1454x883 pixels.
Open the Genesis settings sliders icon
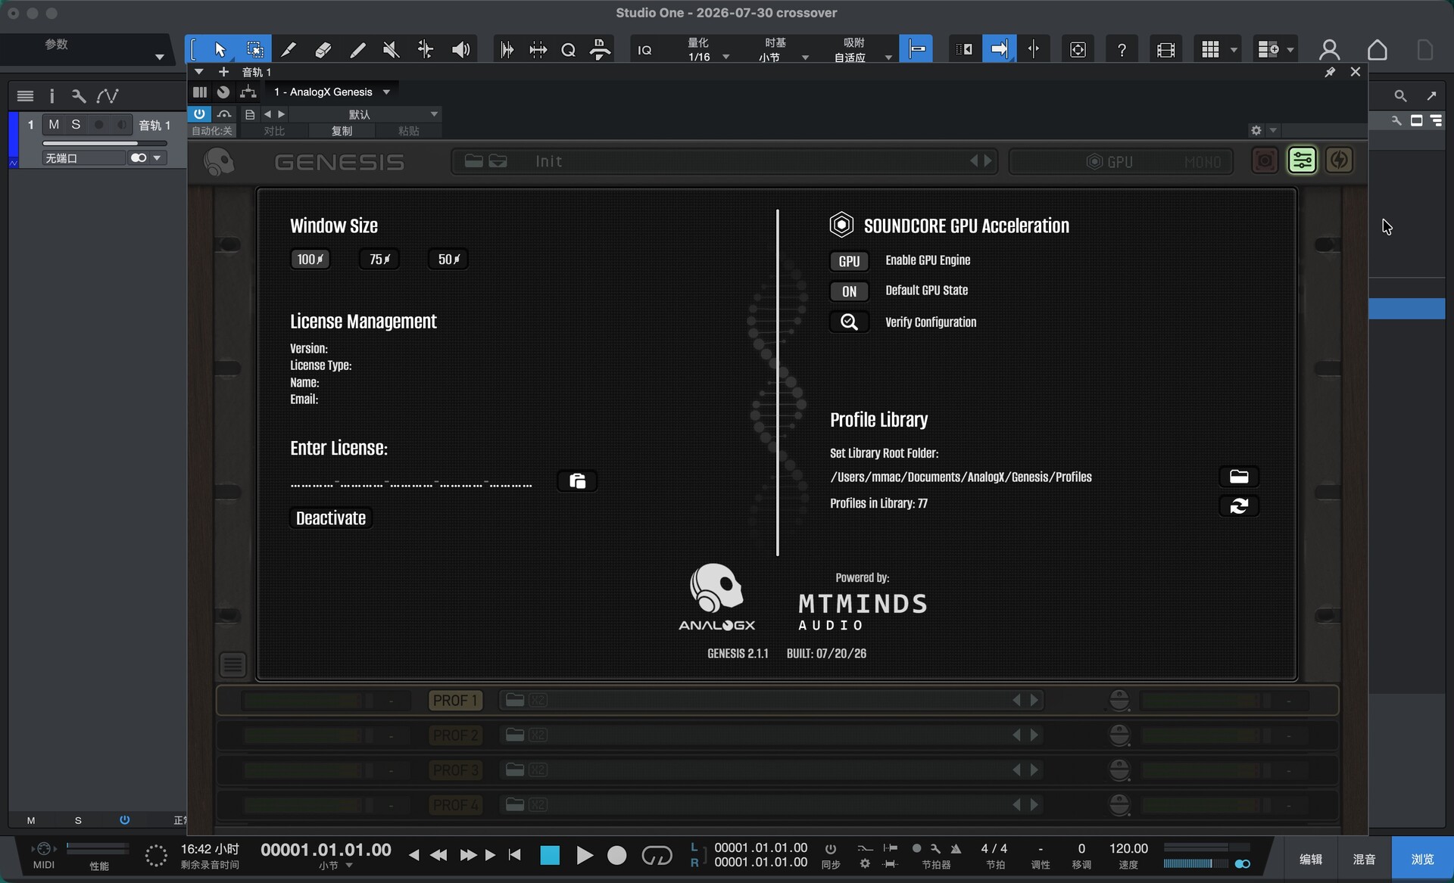pyautogui.click(x=1302, y=160)
